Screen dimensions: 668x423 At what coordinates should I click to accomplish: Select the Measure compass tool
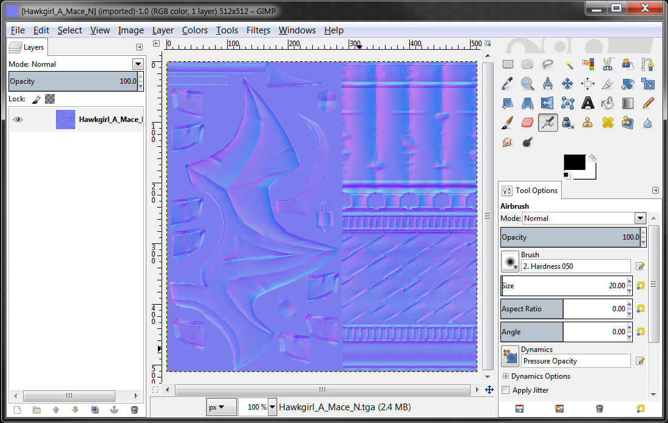(547, 84)
